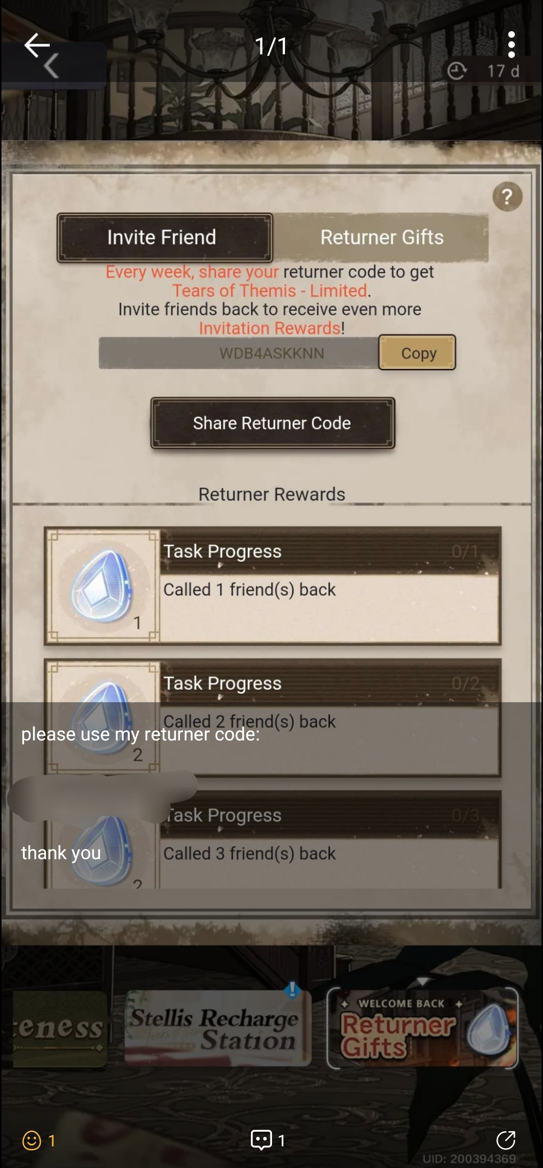The height and width of the screenshot is (1168, 543).
Task: Tap the Called 2 friend(s) back progress bar
Action: click(x=329, y=683)
